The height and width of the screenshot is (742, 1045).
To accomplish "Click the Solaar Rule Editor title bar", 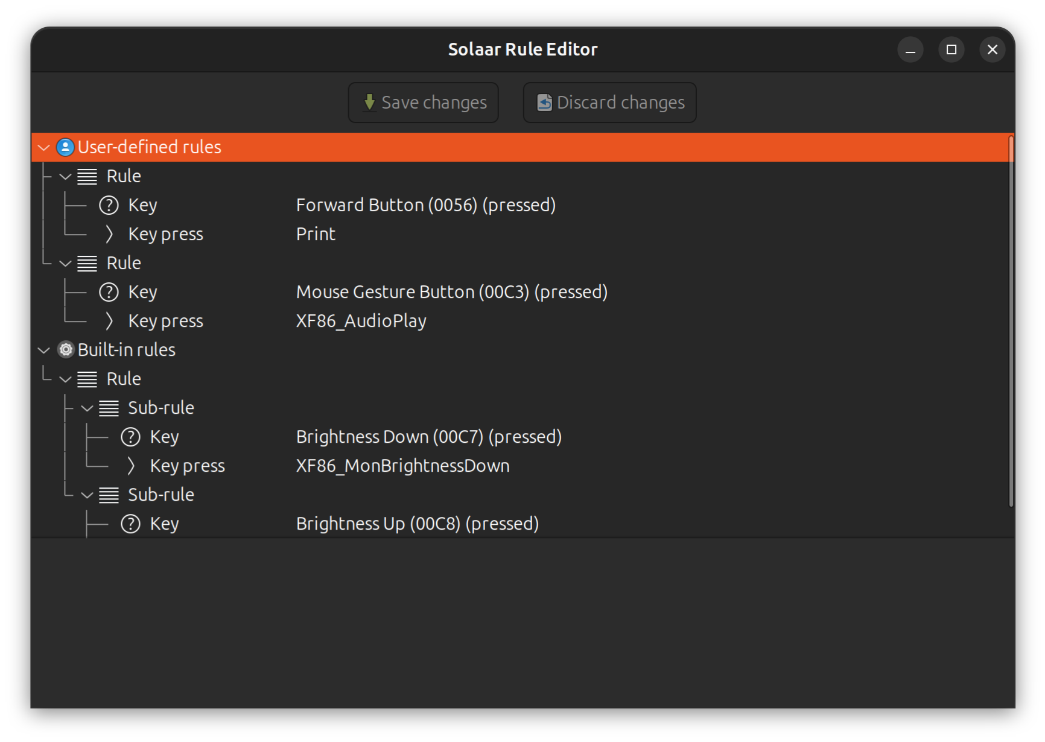I will (522, 49).
